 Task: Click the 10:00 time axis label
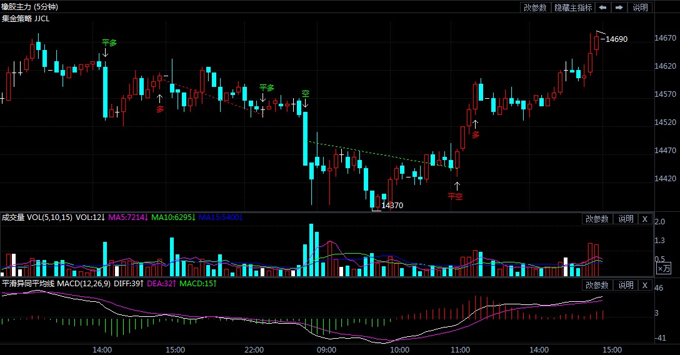point(399,350)
